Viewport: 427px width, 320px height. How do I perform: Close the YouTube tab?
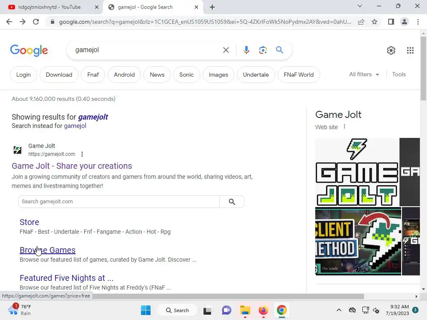[x=96, y=7]
